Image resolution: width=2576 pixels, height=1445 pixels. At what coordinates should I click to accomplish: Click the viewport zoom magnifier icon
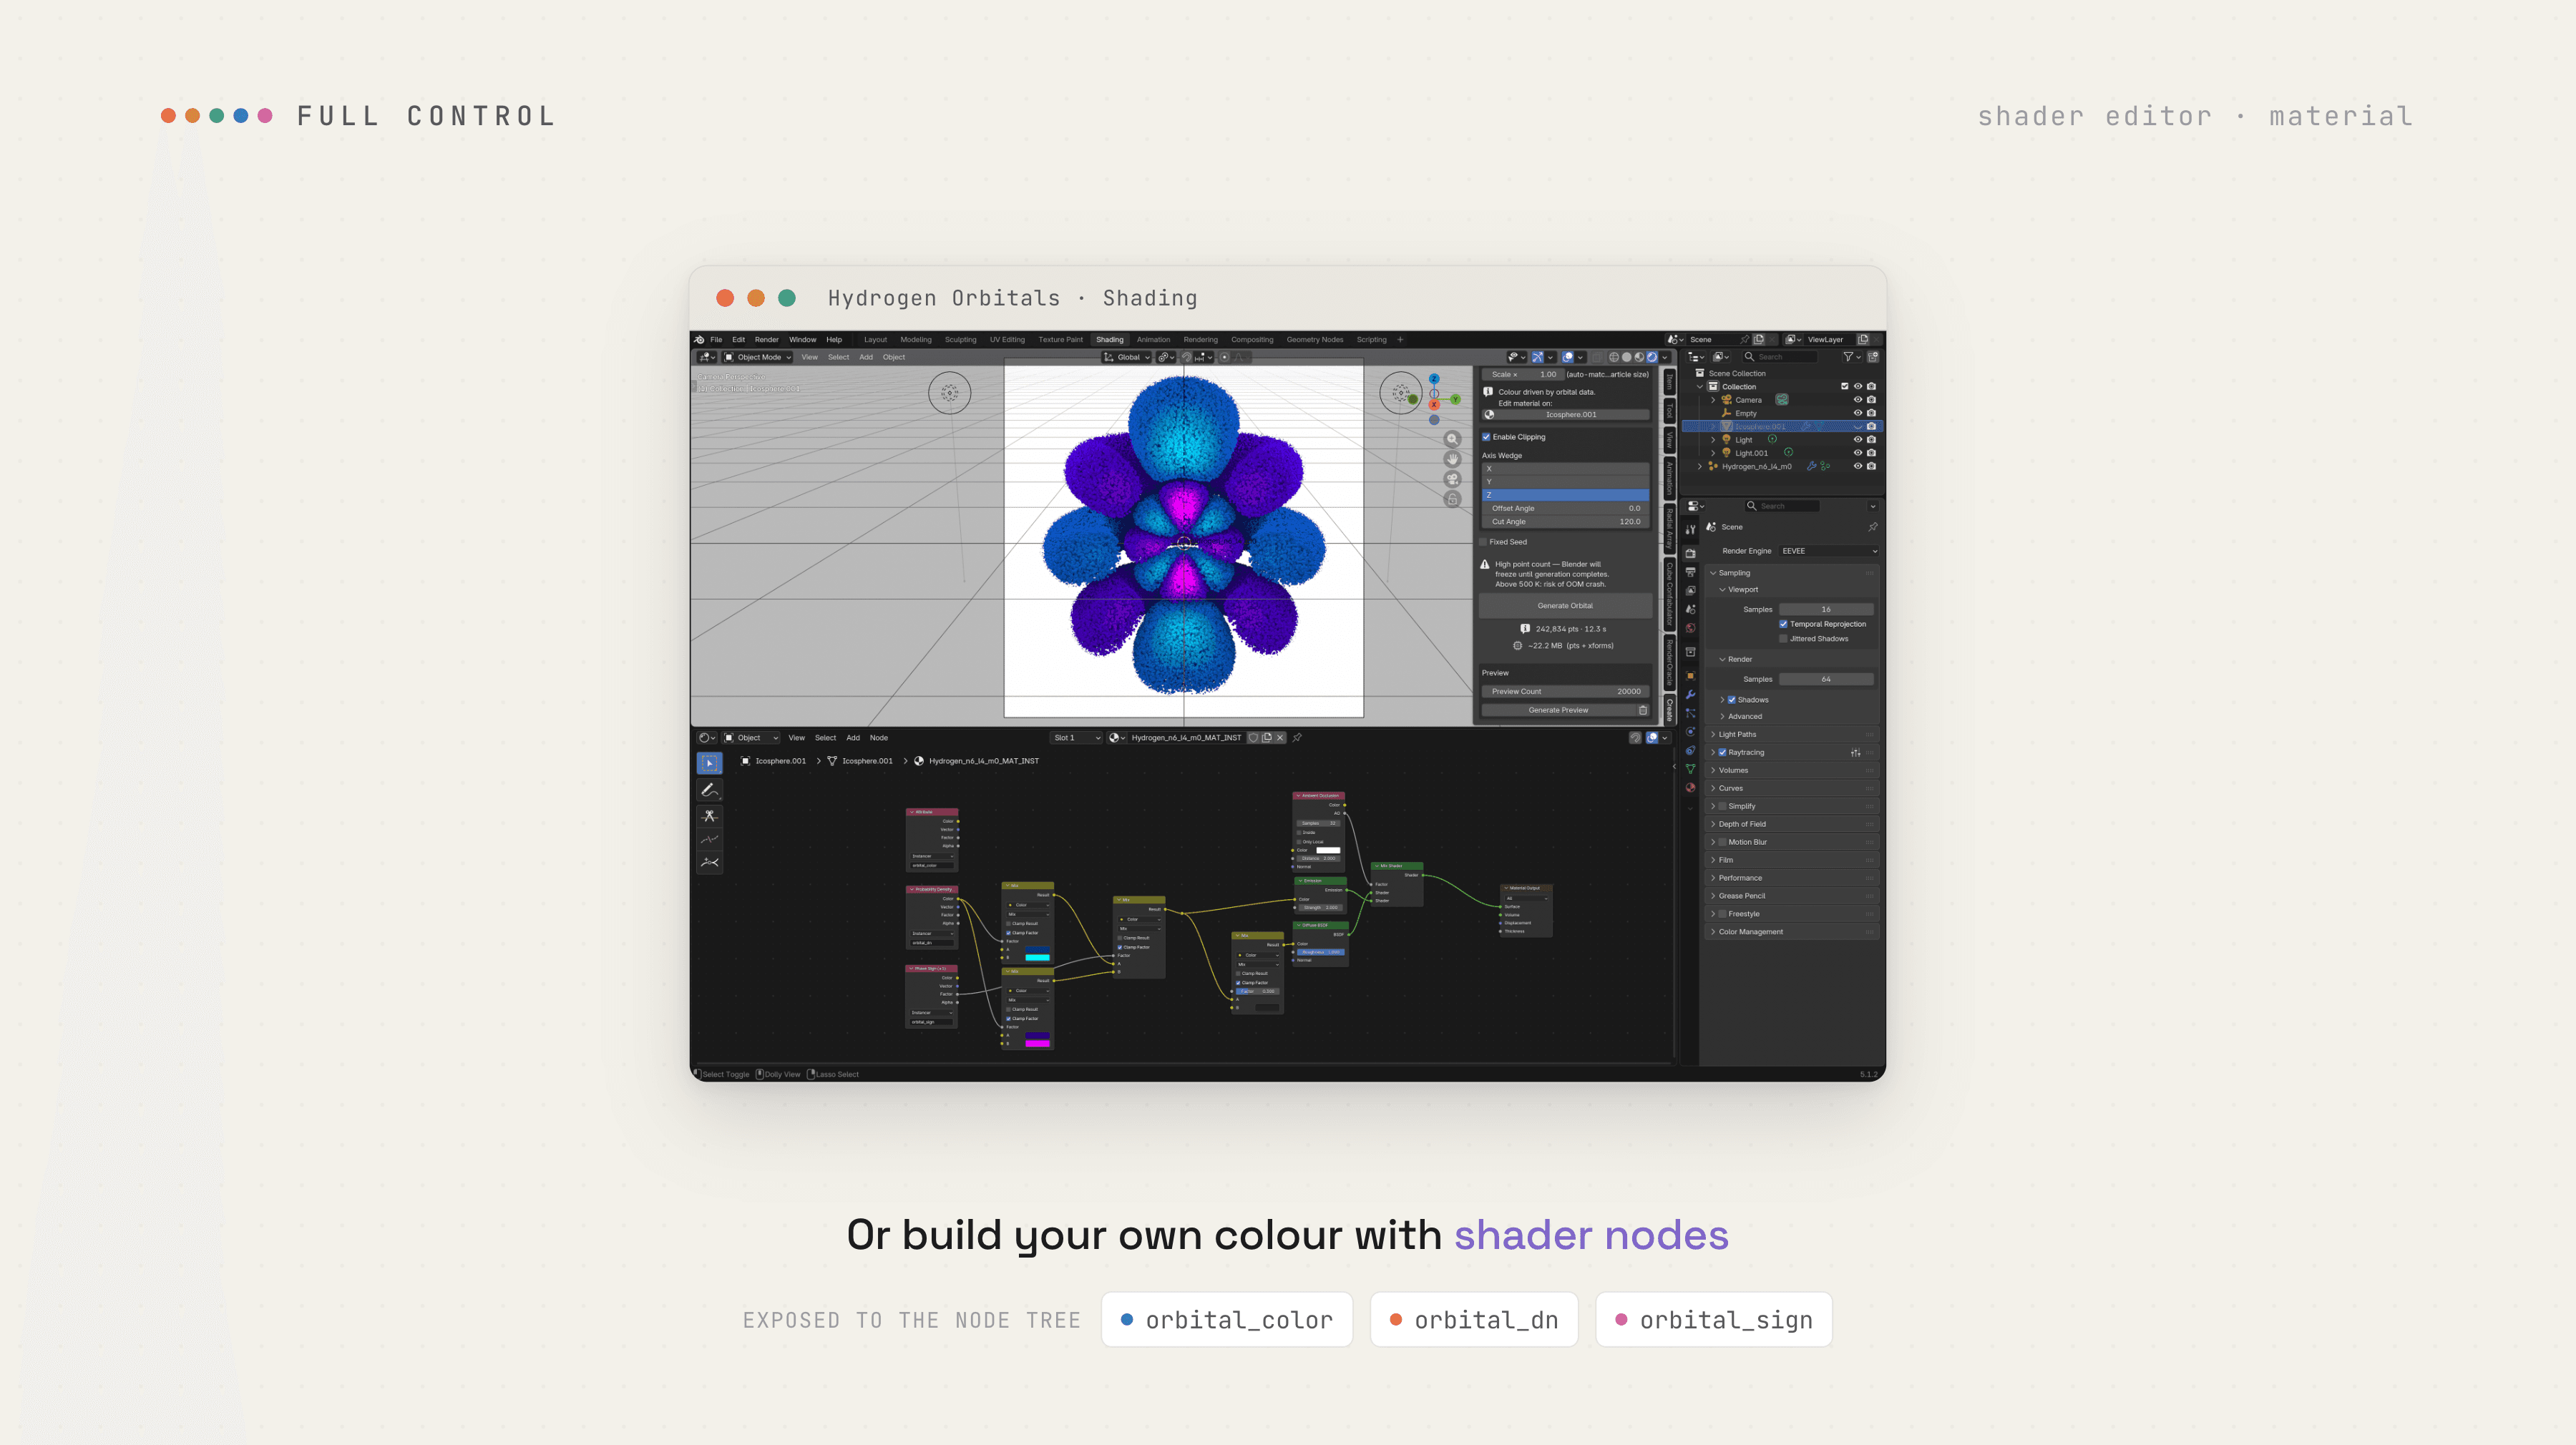1453,439
